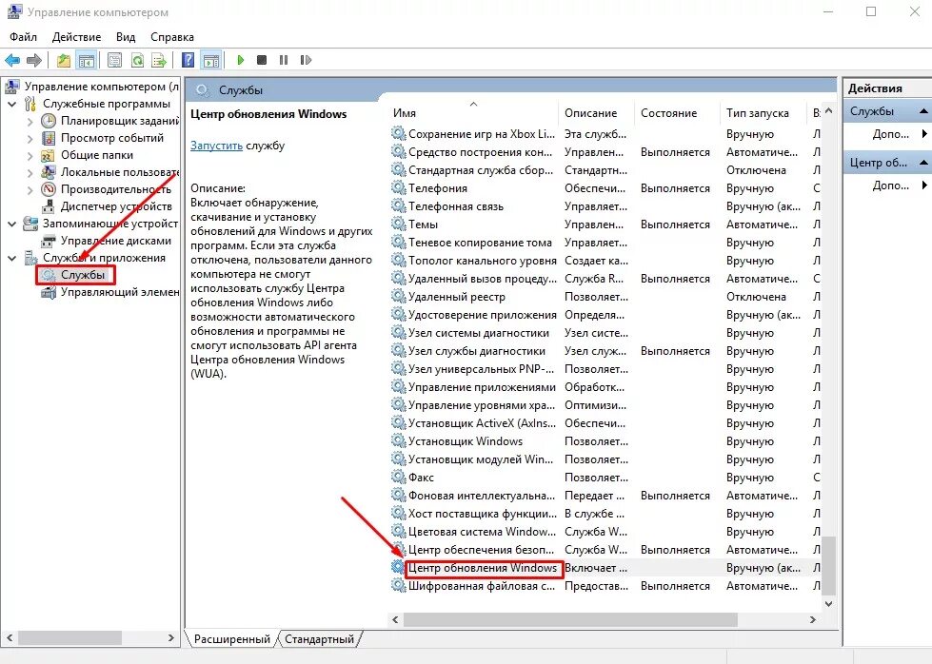The height and width of the screenshot is (664, 932).
Task: Expand the Локальные пользователи node
Action: (30, 173)
